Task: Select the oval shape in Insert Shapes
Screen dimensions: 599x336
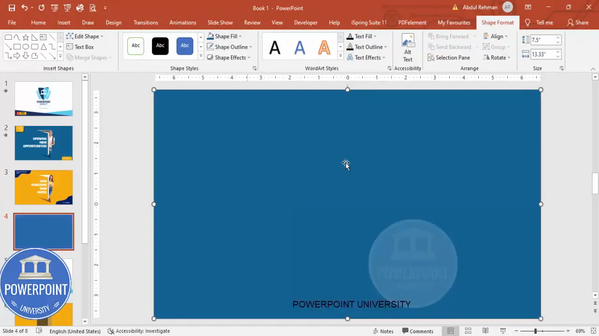Action: point(26,47)
